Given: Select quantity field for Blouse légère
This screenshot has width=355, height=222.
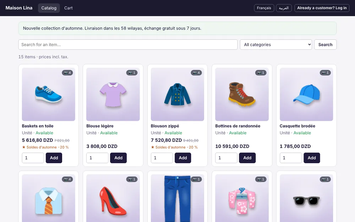Looking at the screenshot, I should pos(97,158).
